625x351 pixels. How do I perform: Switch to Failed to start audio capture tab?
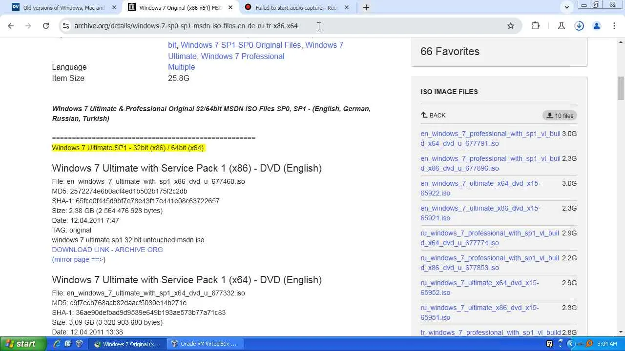click(296, 7)
